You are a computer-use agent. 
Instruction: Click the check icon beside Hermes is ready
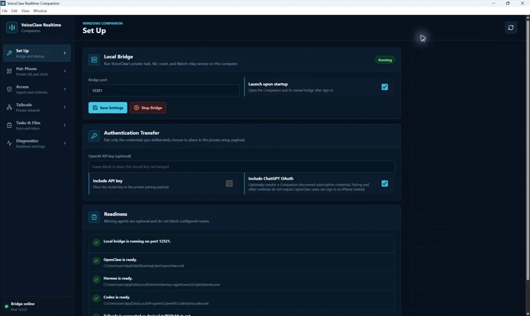coord(96,279)
